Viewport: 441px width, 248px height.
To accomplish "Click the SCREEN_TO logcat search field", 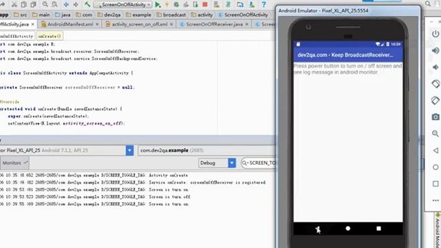I will pos(258,163).
